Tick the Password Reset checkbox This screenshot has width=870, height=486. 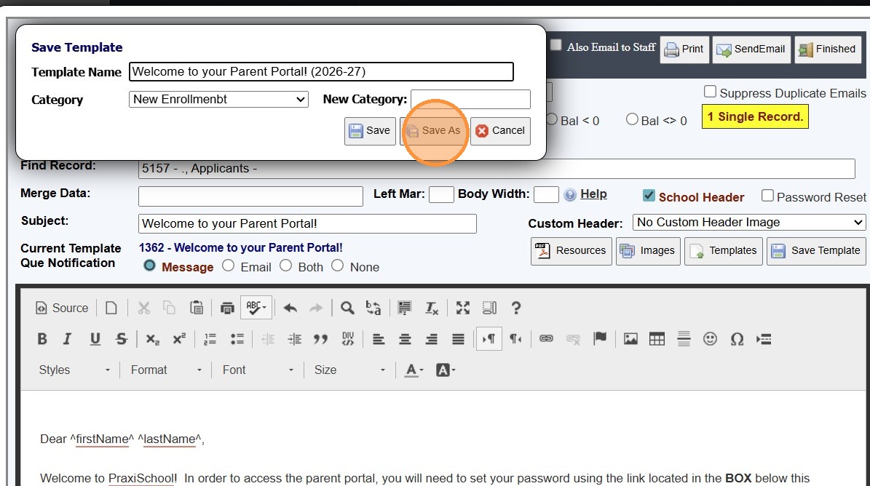[767, 195]
